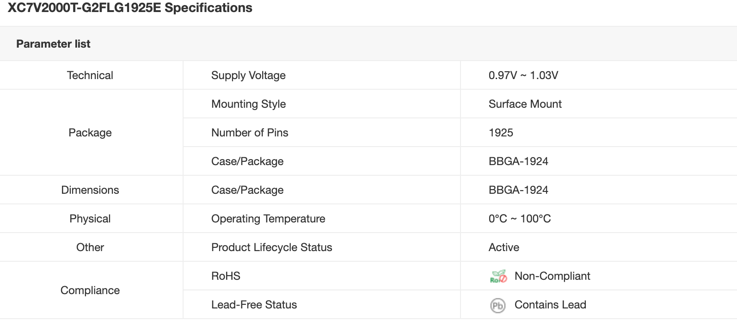Click the Contains Lead status text
The image size is (737, 320).
550,305
